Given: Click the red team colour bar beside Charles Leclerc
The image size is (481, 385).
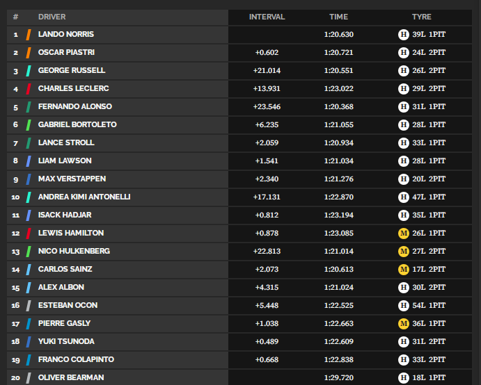Looking at the screenshot, I should pyautogui.click(x=28, y=88).
